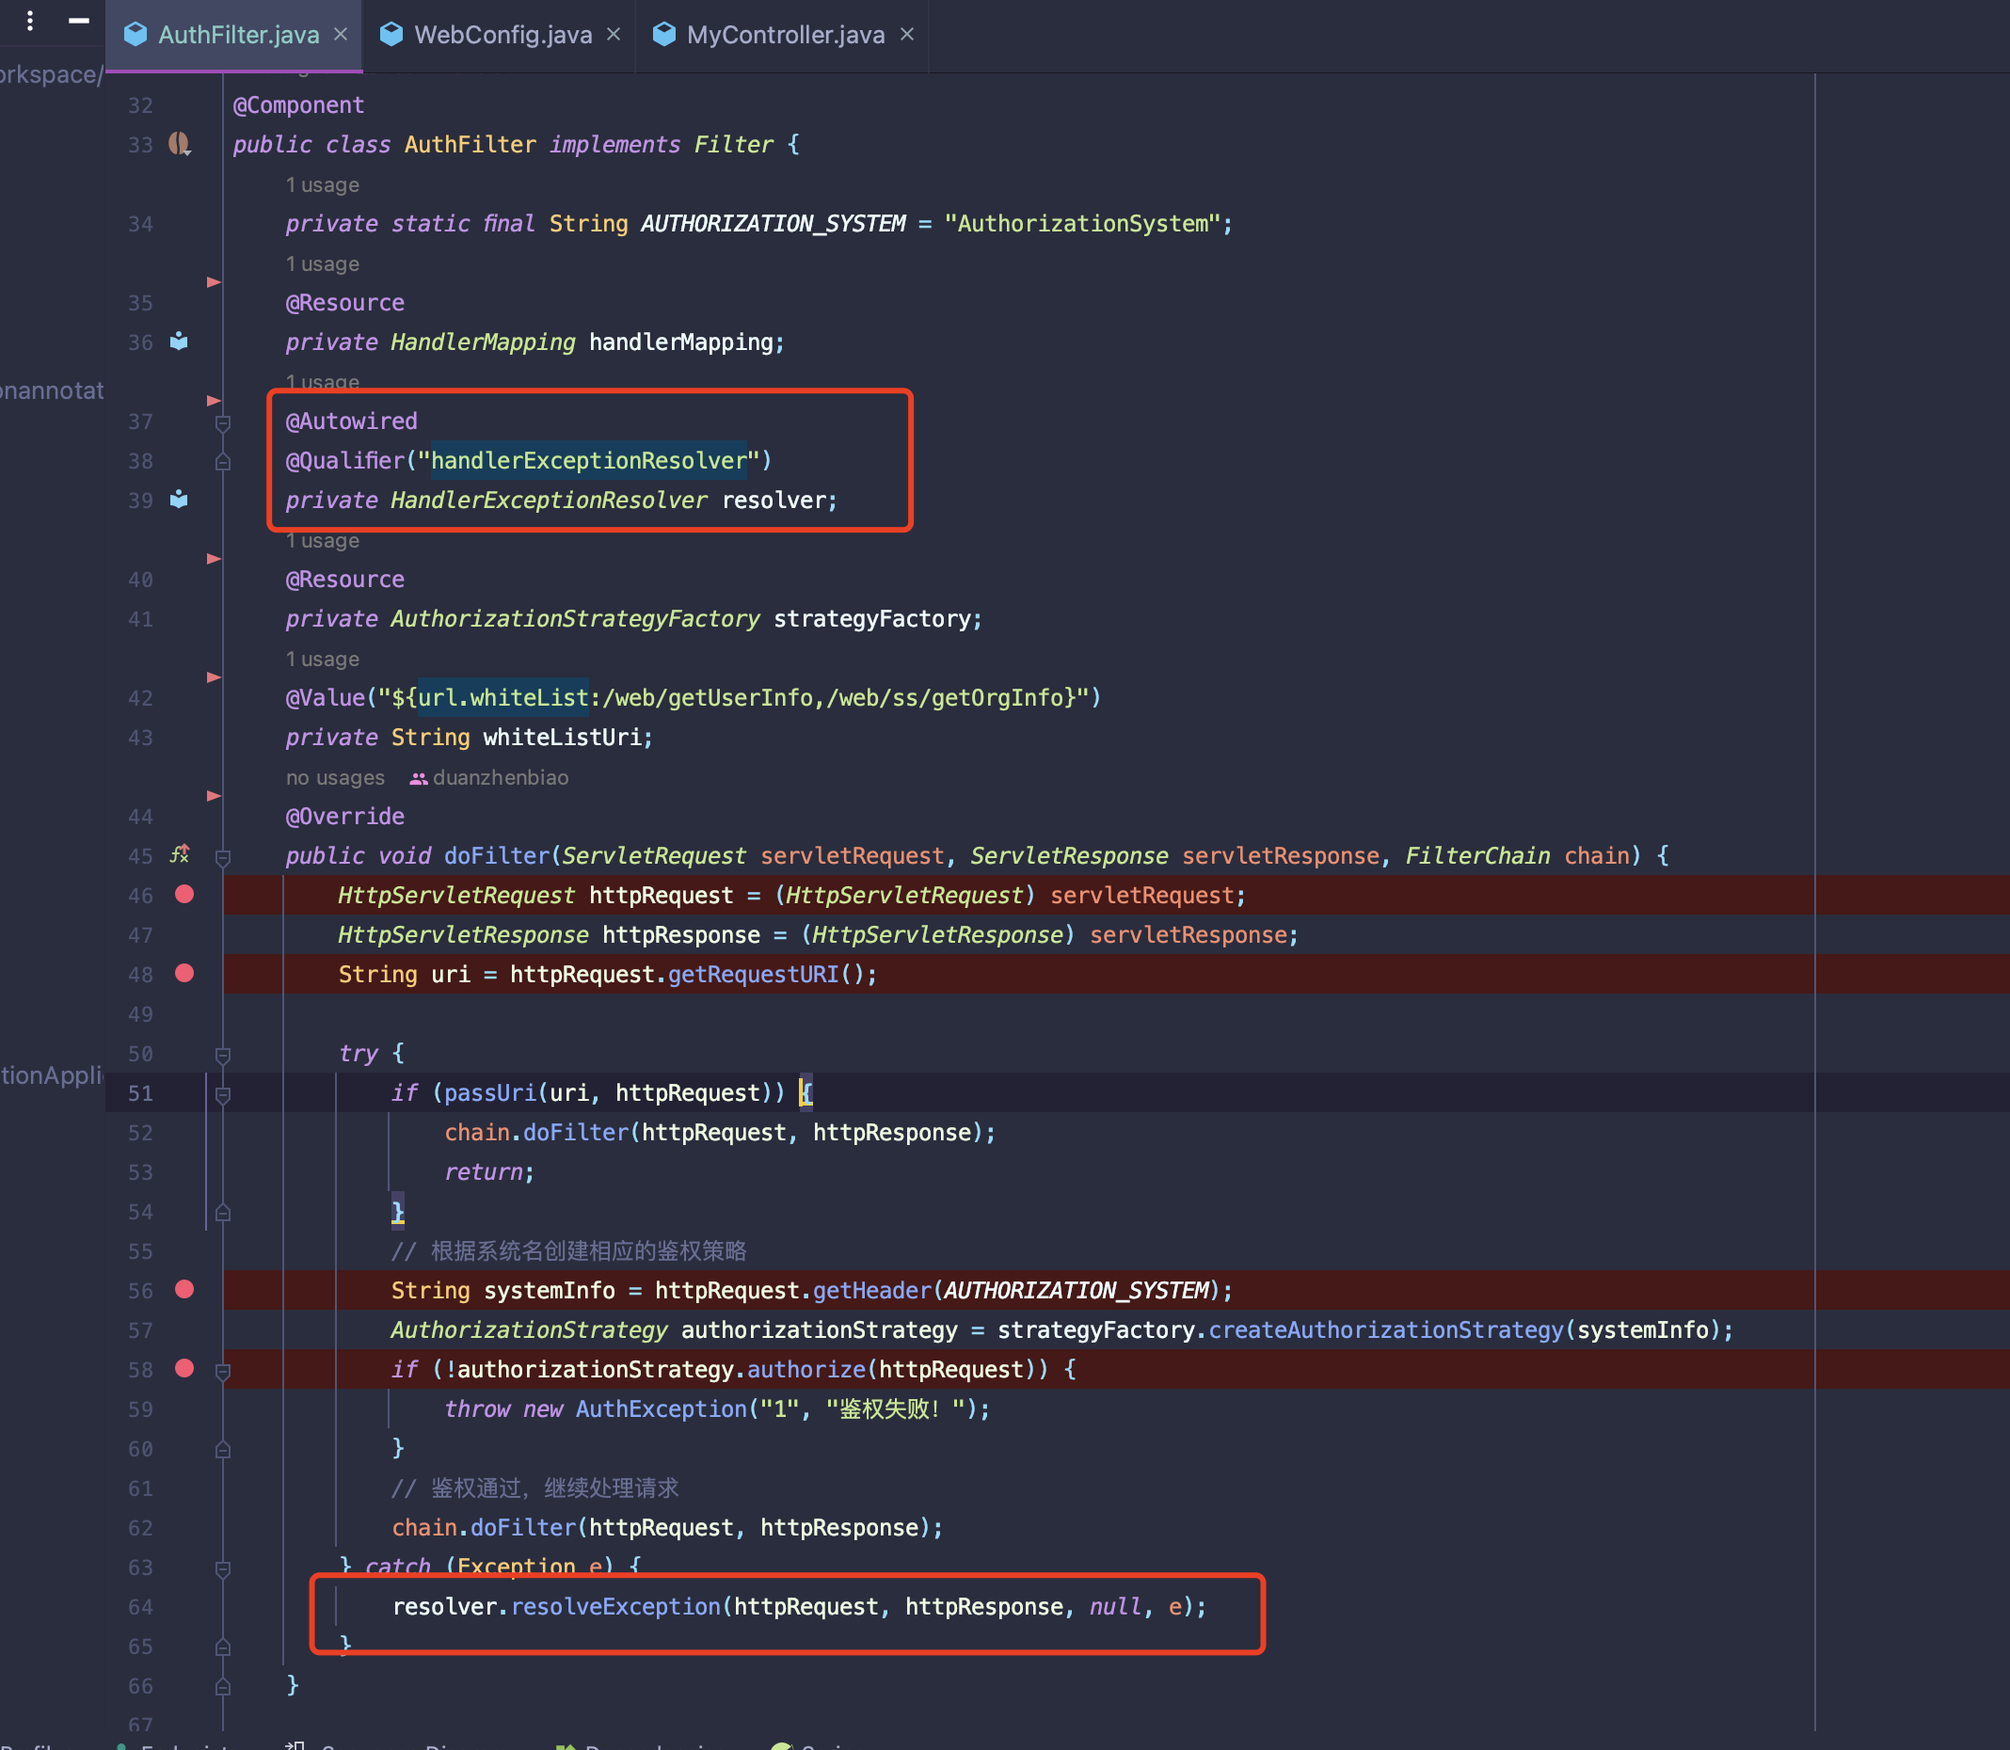Close the MyController.java tab
This screenshot has height=1750, width=2010.
(x=907, y=34)
